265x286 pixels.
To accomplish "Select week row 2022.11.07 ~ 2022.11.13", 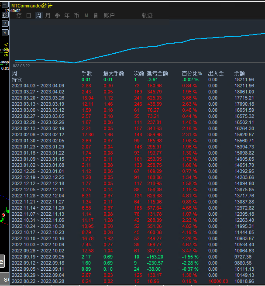I will tap(133, 214).
